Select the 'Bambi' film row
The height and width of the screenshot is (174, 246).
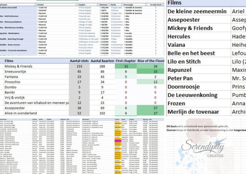[x=9, y=92]
